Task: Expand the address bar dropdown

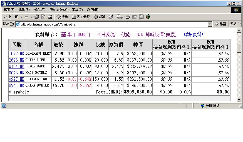Action: [x=210, y=24]
